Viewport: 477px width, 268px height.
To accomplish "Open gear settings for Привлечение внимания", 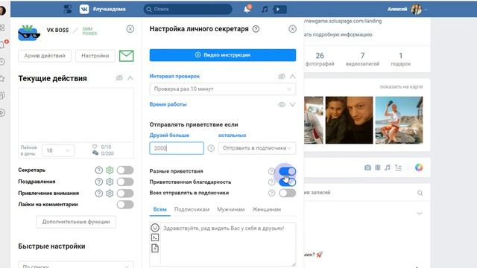I will [x=110, y=194].
